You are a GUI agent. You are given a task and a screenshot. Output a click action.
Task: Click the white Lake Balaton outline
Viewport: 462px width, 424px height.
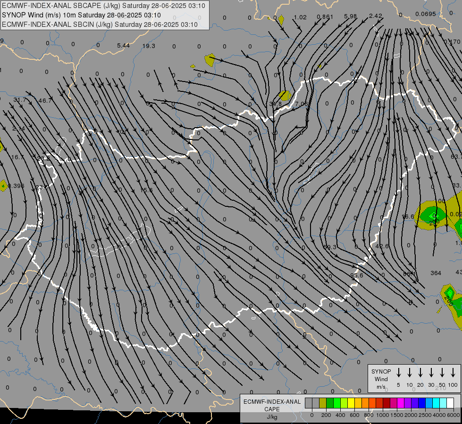pos(120,240)
